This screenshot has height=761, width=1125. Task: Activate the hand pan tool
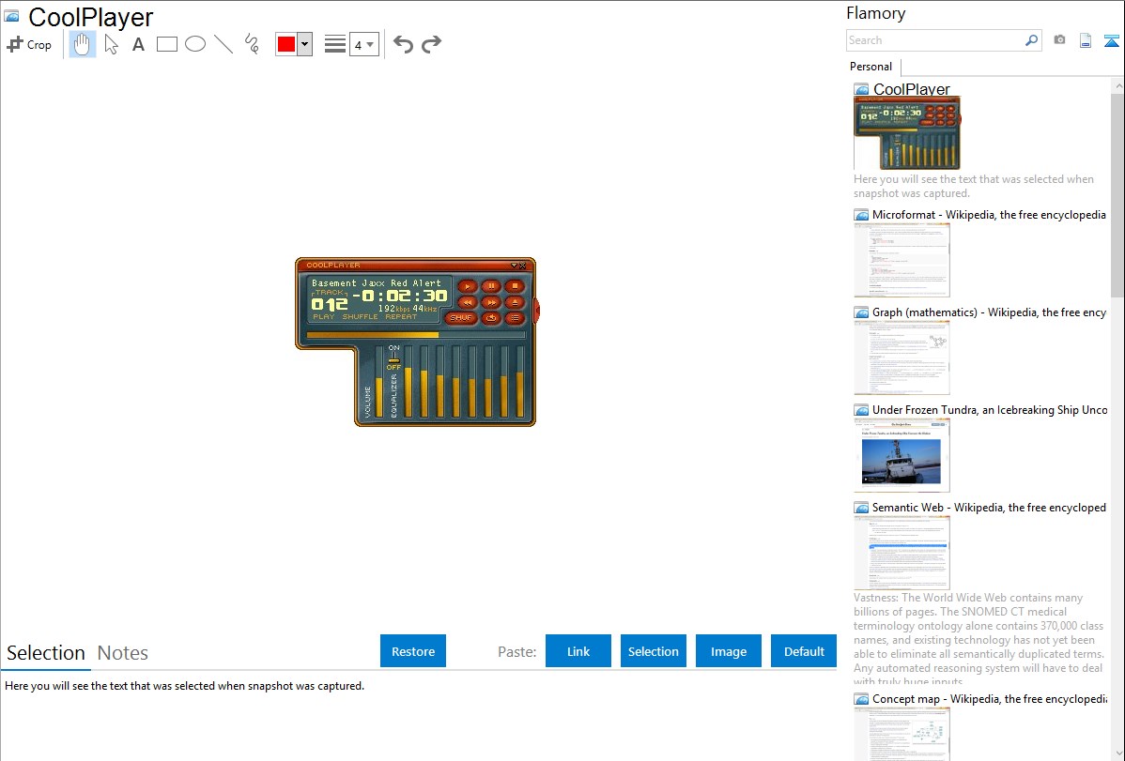(x=82, y=44)
